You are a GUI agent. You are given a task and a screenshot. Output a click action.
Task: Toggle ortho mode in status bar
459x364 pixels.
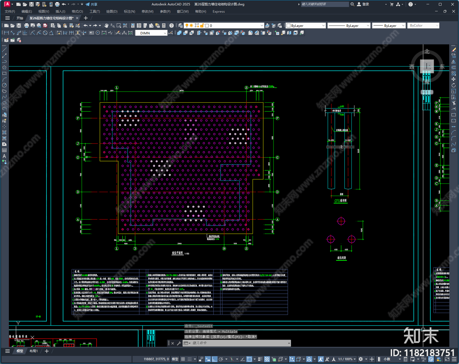pyautogui.click(x=214, y=359)
